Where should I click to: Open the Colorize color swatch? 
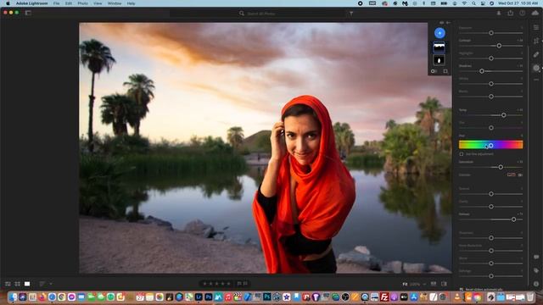511,175
